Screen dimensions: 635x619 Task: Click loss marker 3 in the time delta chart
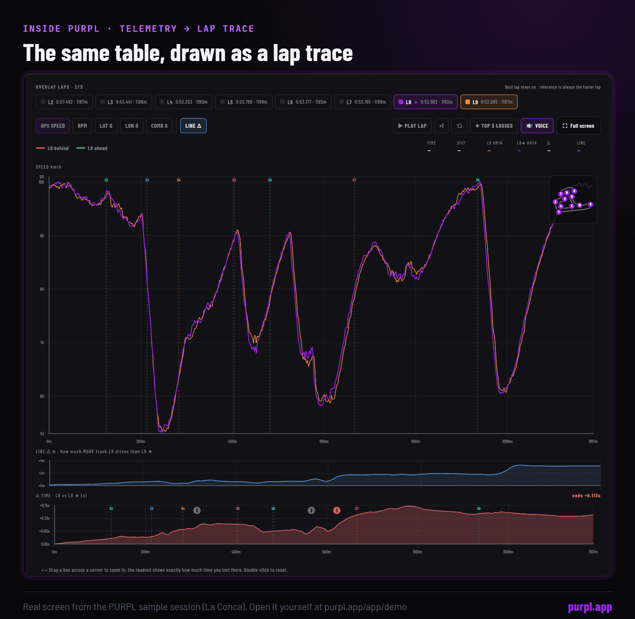tap(311, 510)
